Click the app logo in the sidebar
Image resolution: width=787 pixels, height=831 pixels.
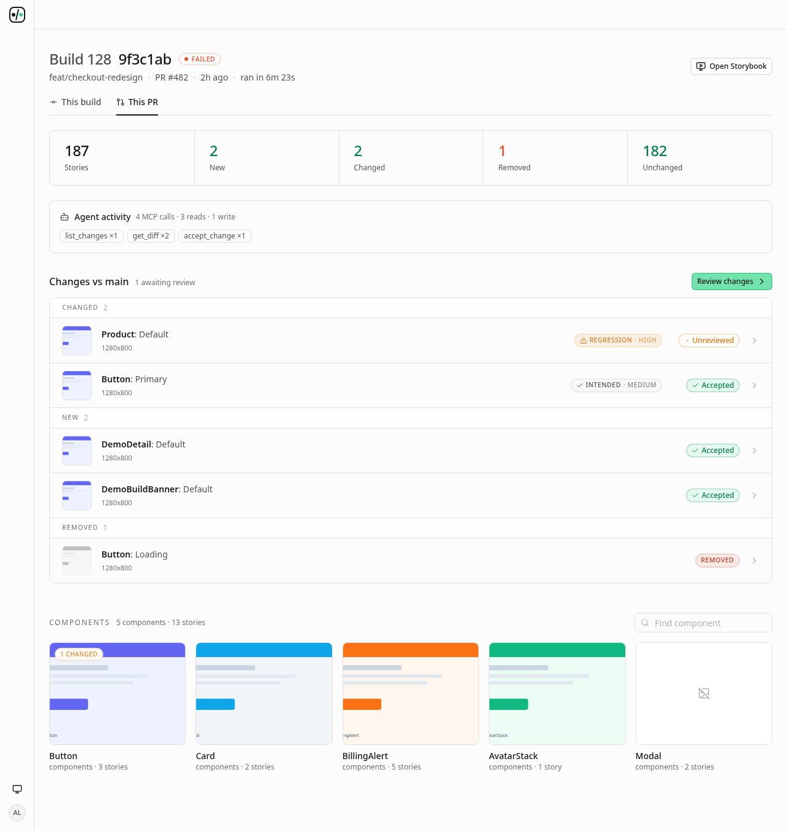[17, 15]
